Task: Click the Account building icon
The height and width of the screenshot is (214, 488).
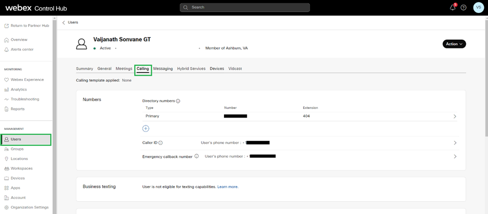Action: (7, 197)
